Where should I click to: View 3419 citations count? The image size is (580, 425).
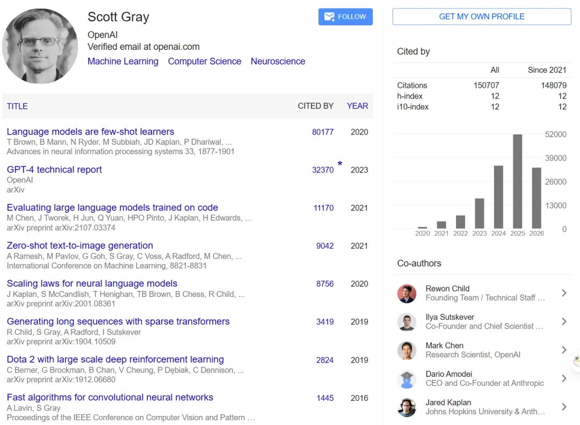pyautogui.click(x=325, y=322)
